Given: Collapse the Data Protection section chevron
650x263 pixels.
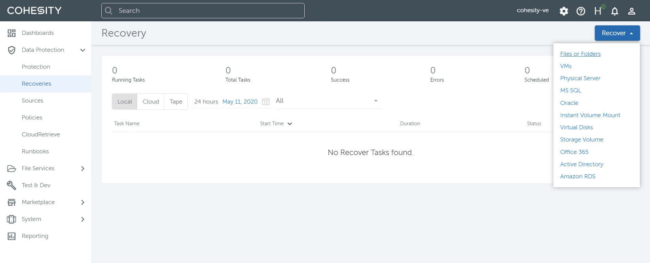Looking at the screenshot, I should click(x=82, y=50).
